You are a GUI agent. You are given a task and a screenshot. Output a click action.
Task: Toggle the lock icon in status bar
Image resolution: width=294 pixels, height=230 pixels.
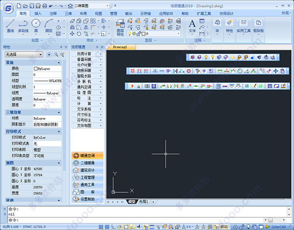point(242,227)
